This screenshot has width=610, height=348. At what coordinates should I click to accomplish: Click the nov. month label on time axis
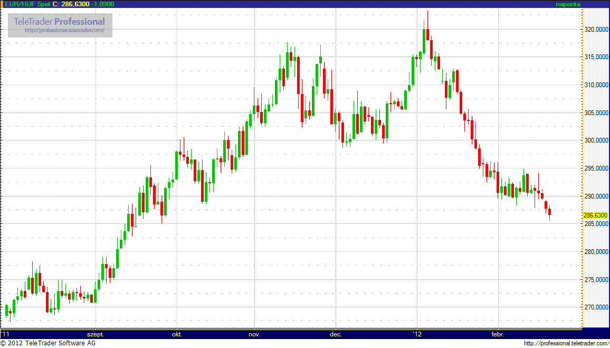pos(254,334)
